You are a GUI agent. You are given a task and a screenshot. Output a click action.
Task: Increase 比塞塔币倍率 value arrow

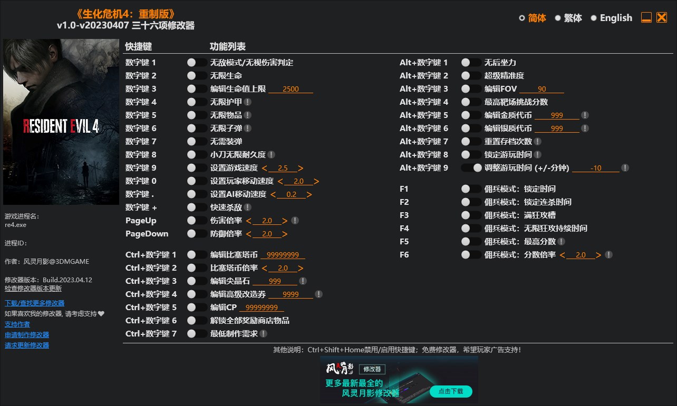point(301,268)
